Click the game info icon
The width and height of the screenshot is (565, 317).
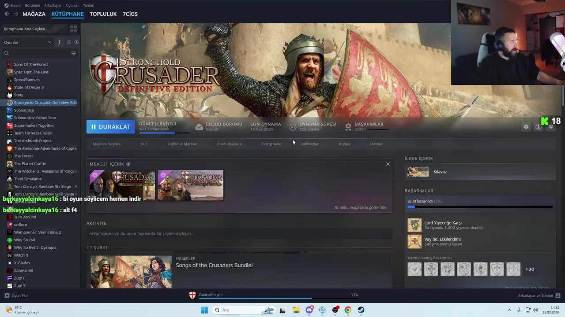click(538, 127)
